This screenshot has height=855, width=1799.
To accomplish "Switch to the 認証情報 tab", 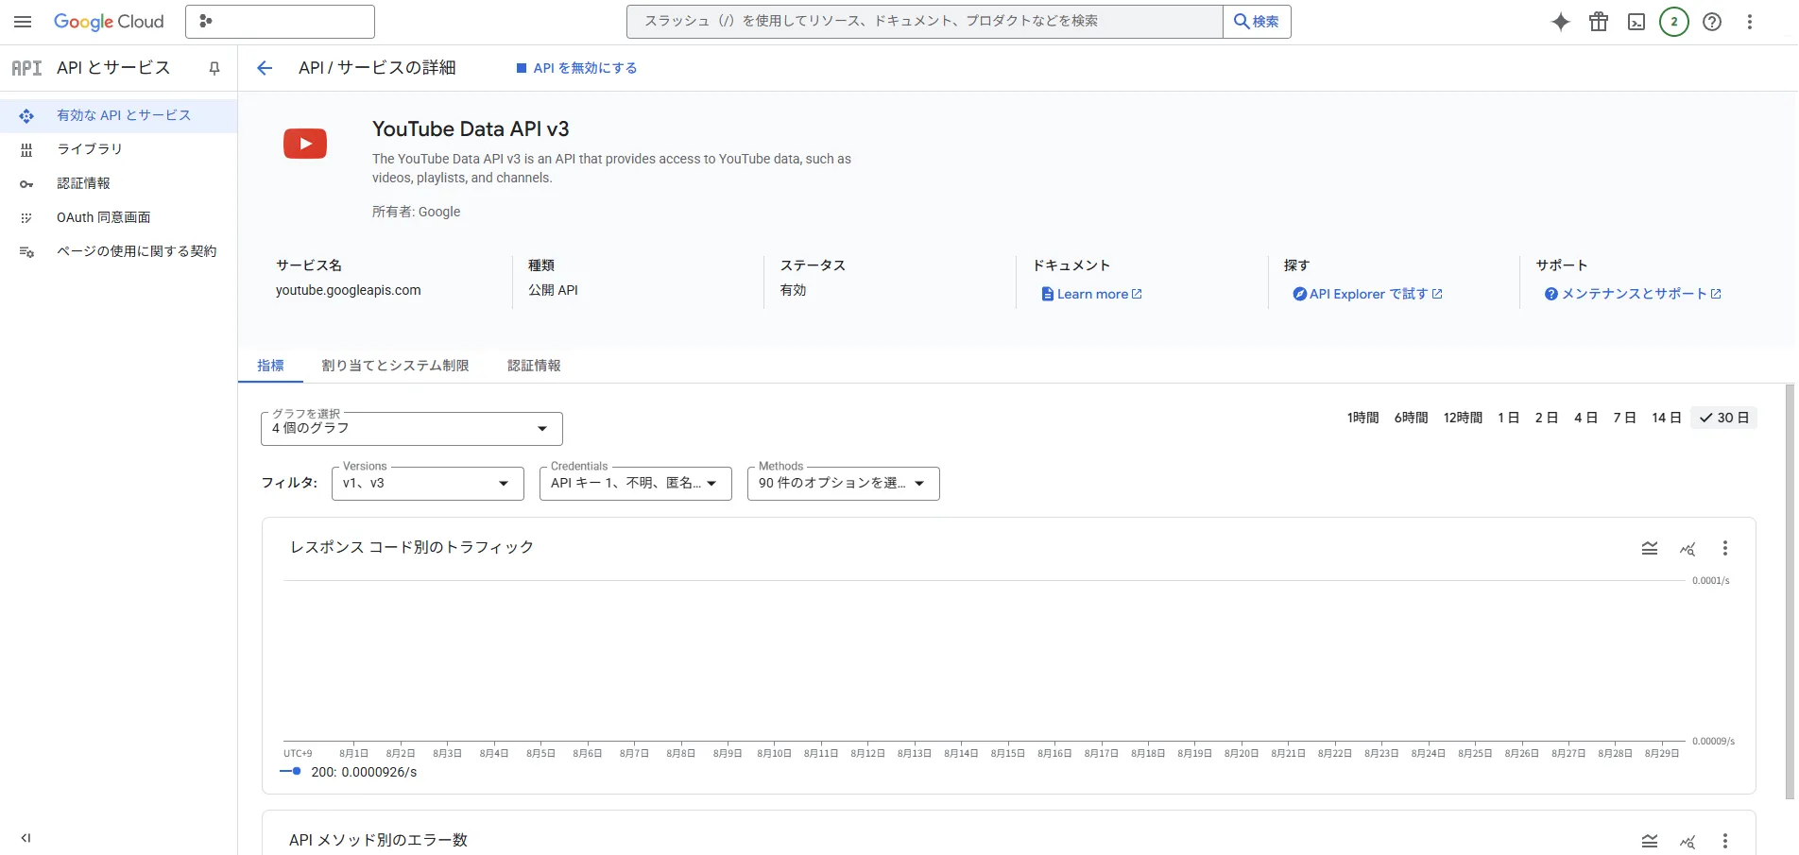I will click(x=534, y=366).
